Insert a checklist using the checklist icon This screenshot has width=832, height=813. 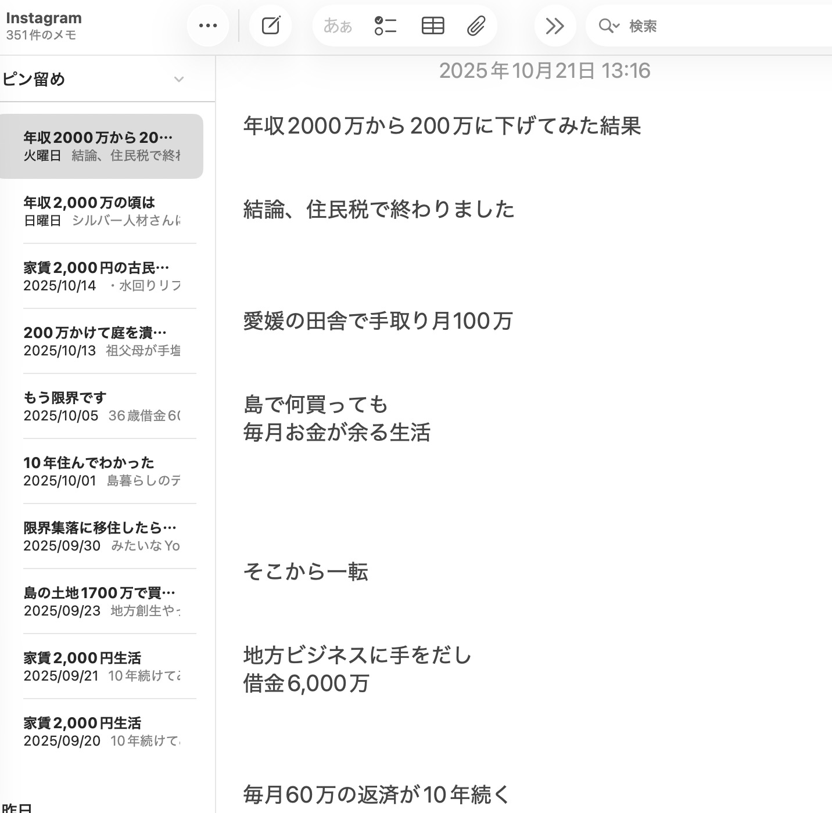pos(385,26)
